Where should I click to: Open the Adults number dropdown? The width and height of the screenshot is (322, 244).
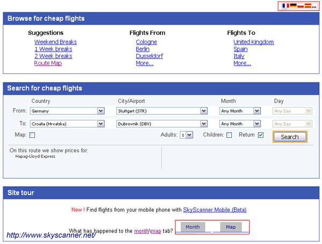click(186, 135)
